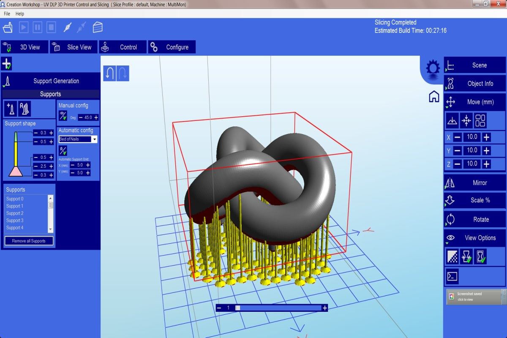Click the Remove all Supports button
The image size is (507, 338).
click(x=29, y=241)
